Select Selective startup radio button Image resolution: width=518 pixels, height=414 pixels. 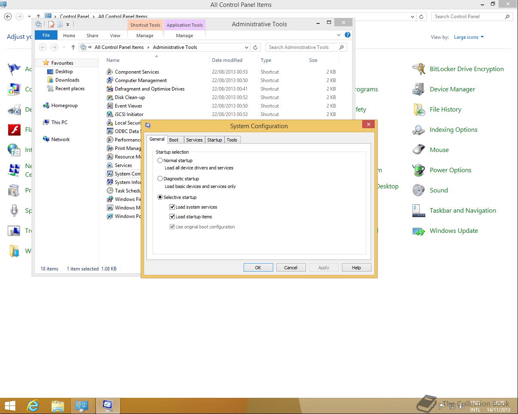(160, 197)
